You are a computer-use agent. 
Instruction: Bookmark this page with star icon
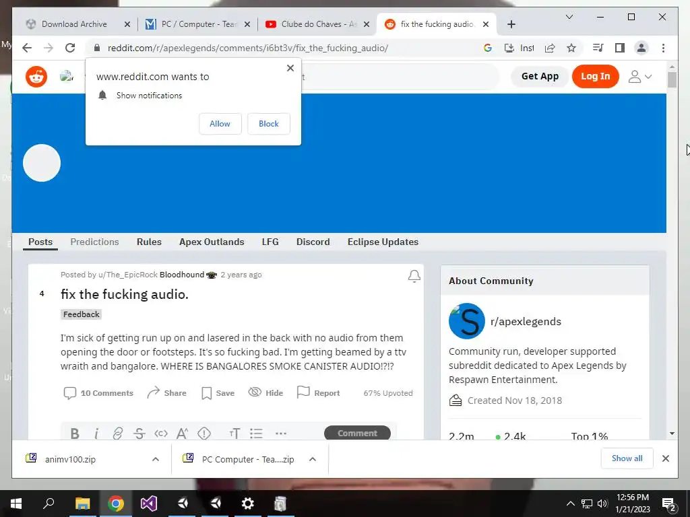pos(571,48)
